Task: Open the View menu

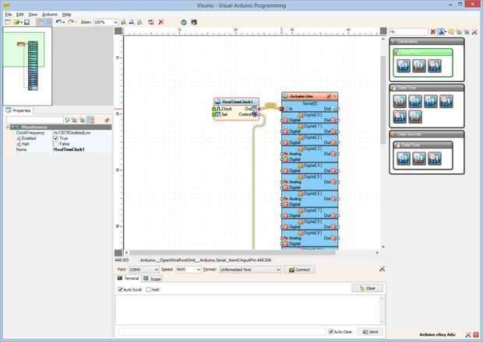Action: pyautogui.click(x=33, y=14)
